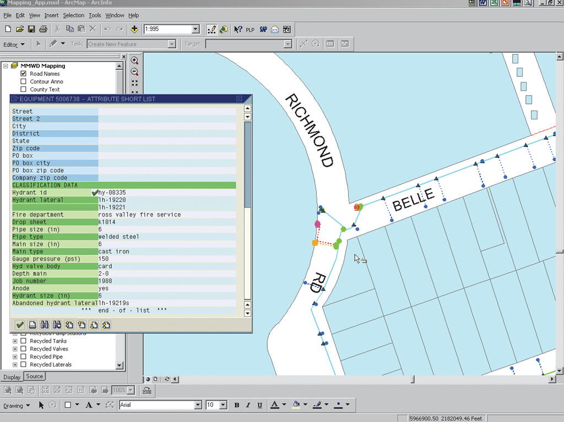Image resolution: width=564 pixels, height=422 pixels.
Task: Click the Zoom In magnifier tool
Action: point(134,61)
